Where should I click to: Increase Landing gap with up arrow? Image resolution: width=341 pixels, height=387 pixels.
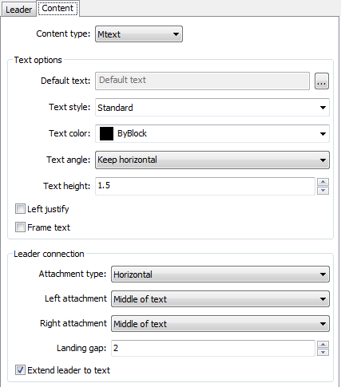(323, 345)
